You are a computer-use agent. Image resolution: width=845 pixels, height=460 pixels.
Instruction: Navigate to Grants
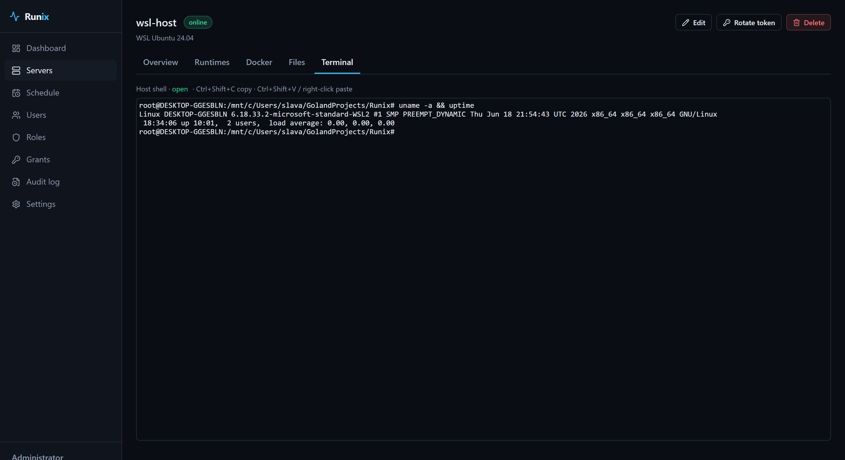tap(61, 160)
